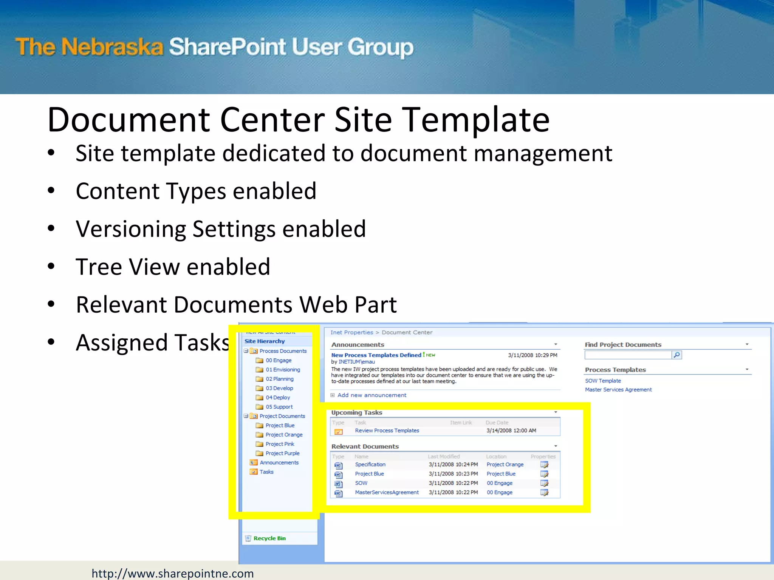
Task: Open the Review Process Templates task link
Action: tap(387, 430)
